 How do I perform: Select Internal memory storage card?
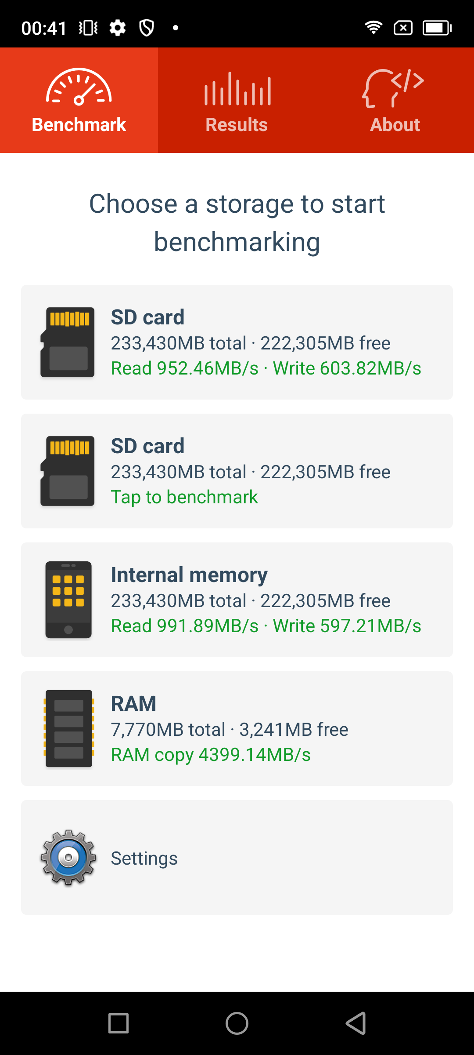[x=237, y=600]
